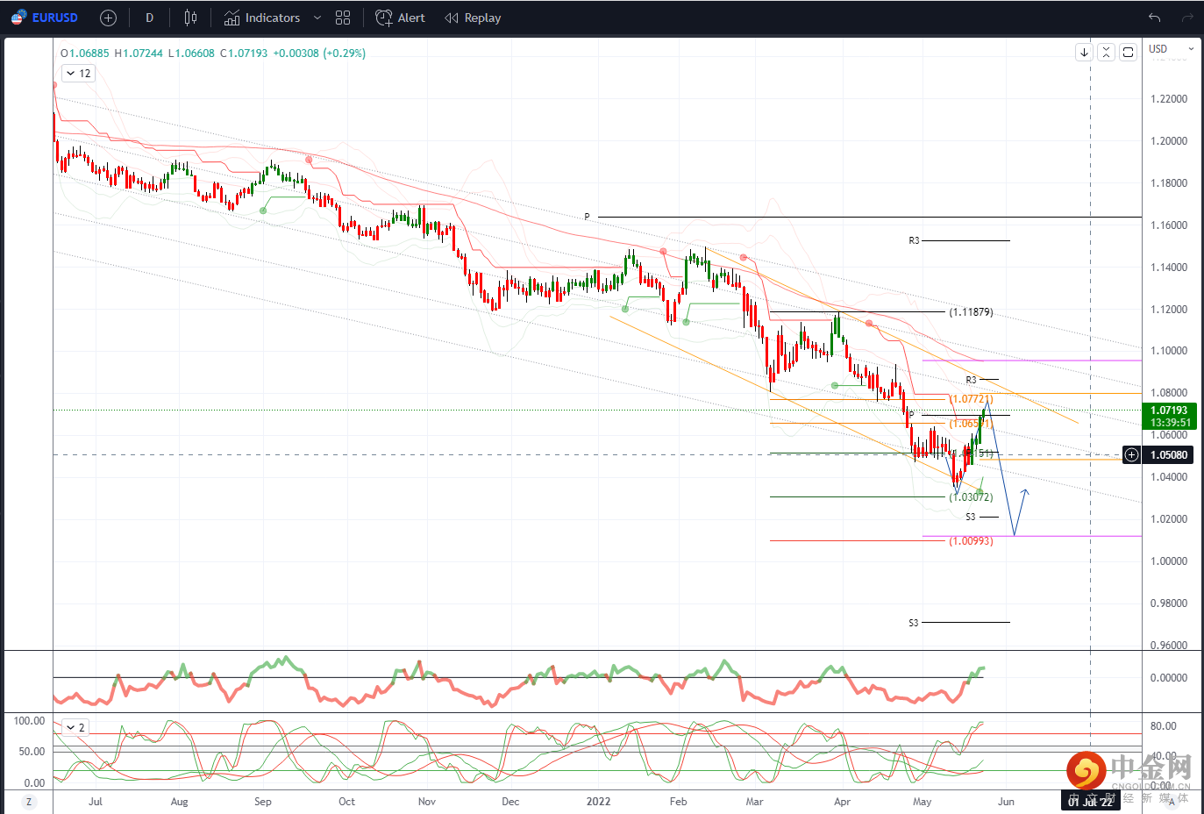The width and height of the screenshot is (1204, 814).
Task: Click the 1.18000 price axis label
Action: point(1169,182)
